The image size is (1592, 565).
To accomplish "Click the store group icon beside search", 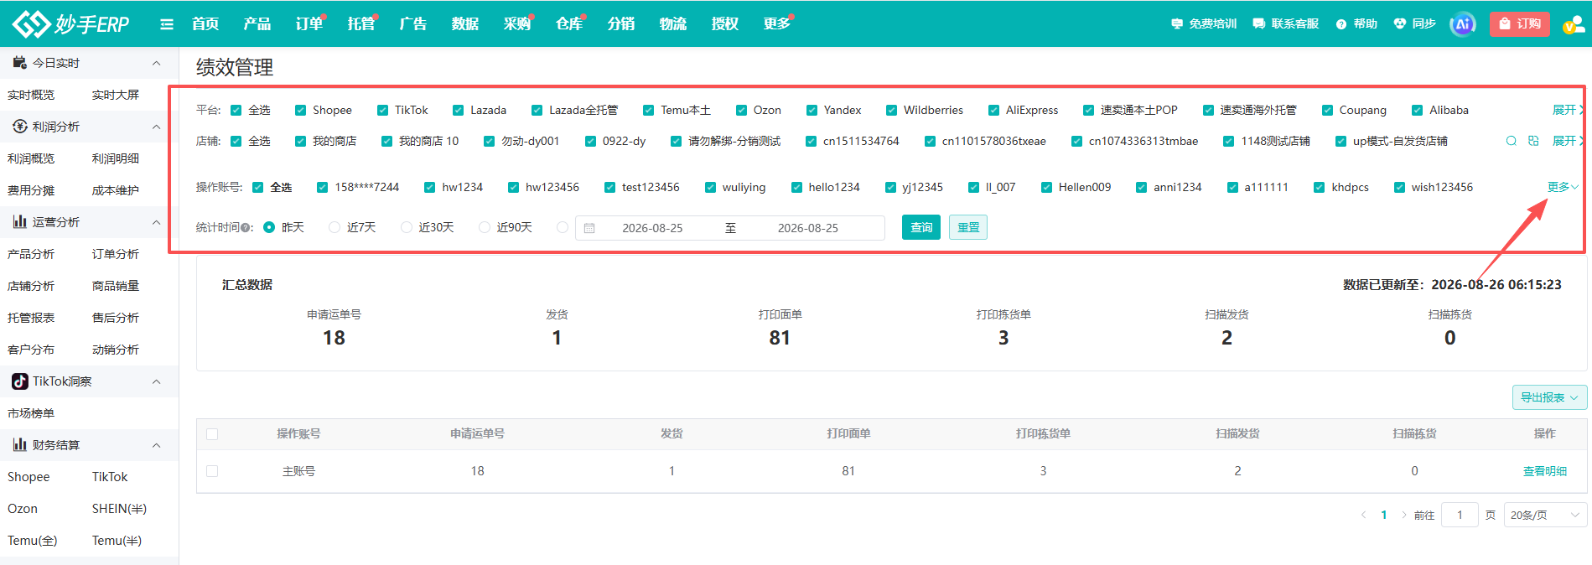I will [1533, 141].
